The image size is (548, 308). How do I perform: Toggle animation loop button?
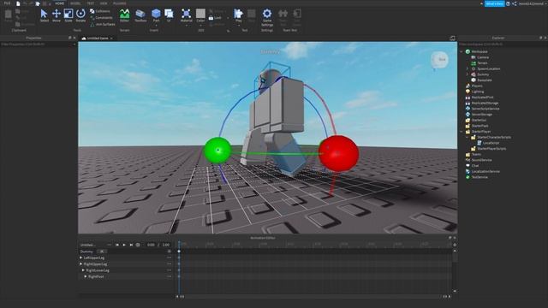pos(138,245)
